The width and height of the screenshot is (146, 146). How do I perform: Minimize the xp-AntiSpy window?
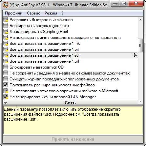pos(115,4)
